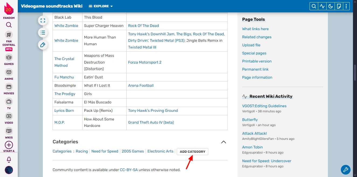Open the Wikis book icon
The height and width of the screenshot is (177, 357).
pos(9,131)
